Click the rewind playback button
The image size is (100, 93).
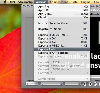click(85, 84)
